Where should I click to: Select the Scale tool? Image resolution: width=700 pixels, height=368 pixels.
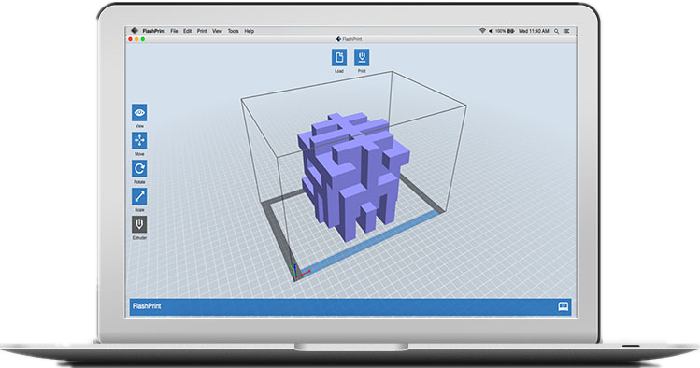139,196
